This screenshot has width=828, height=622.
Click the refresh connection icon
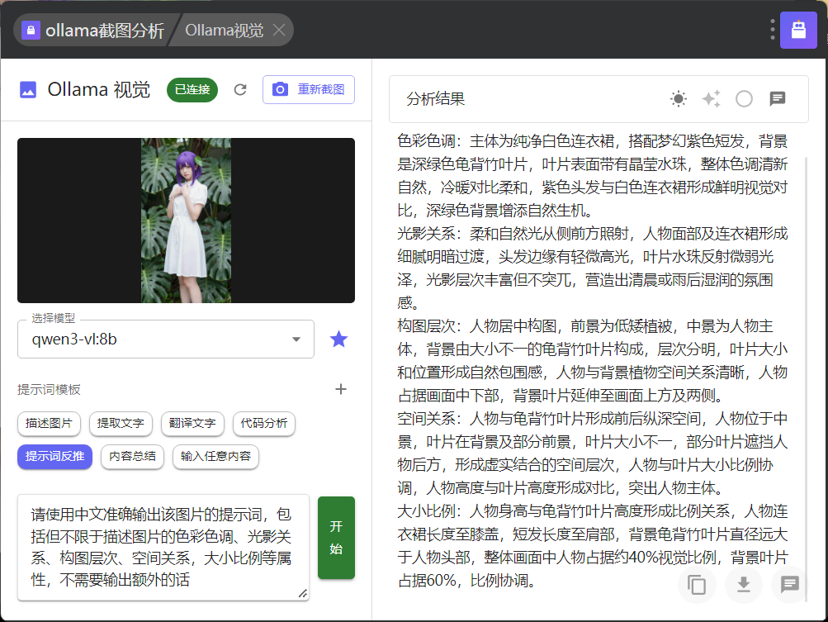(x=240, y=90)
